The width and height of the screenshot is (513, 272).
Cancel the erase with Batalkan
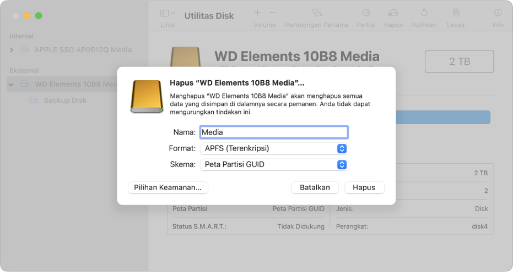click(315, 187)
